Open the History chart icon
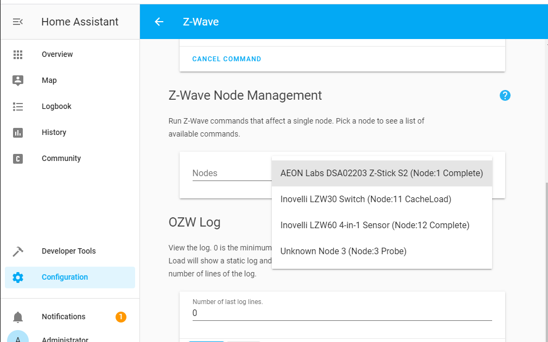 point(18,133)
